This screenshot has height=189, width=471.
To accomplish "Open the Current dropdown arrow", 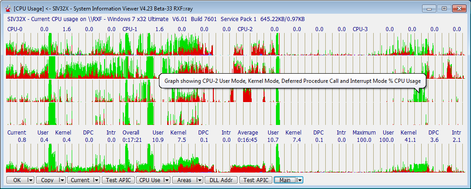I will coord(96,180).
